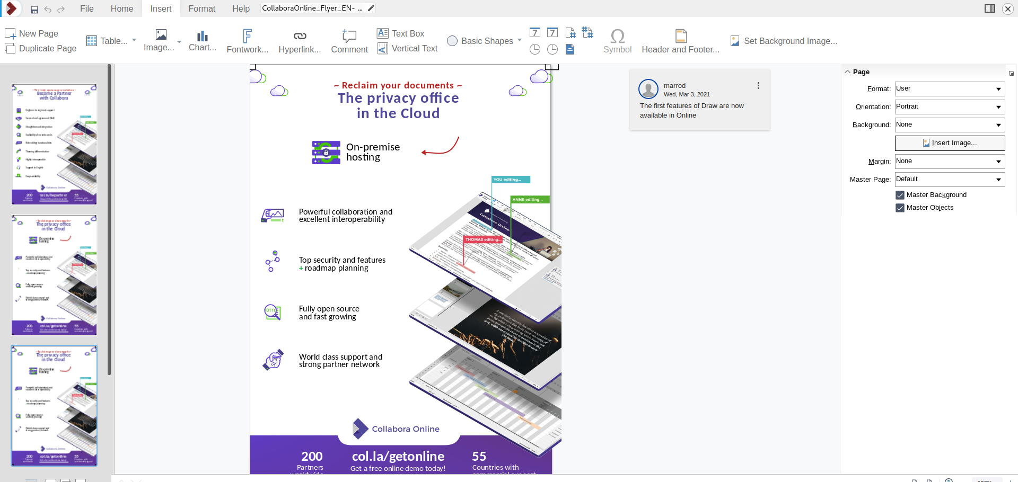Select the Basic Shapes tool
Screen dimensions: 1018x482
480,41
